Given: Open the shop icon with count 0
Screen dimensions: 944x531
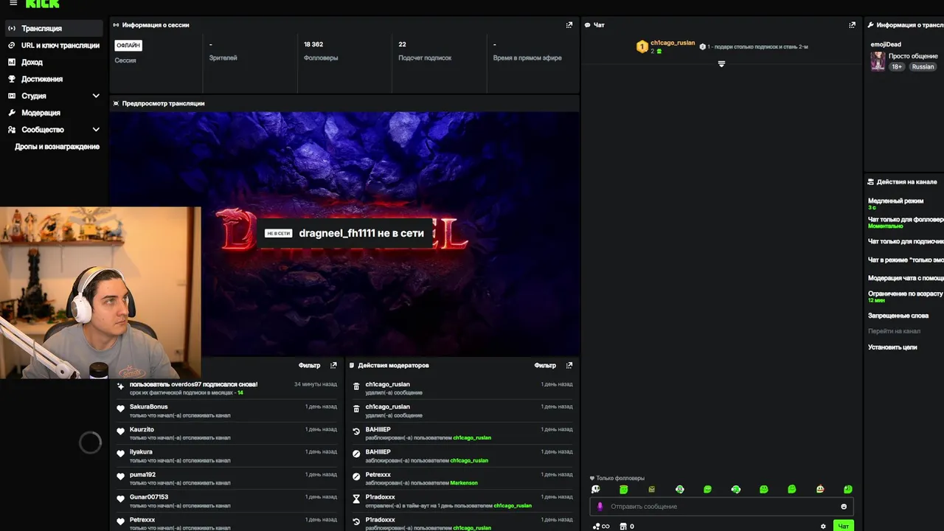Looking at the screenshot, I should click(x=627, y=527).
